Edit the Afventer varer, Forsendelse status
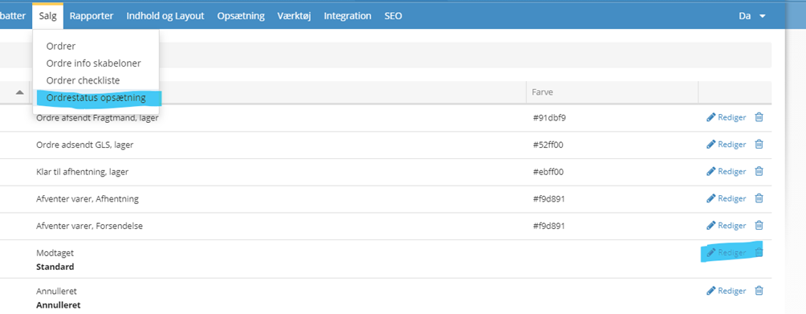 (x=727, y=225)
